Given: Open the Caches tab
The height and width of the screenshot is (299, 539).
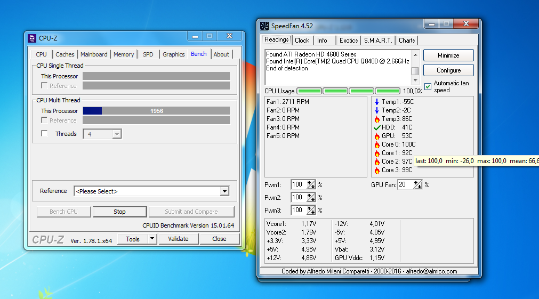Looking at the screenshot, I should pos(65,54).
